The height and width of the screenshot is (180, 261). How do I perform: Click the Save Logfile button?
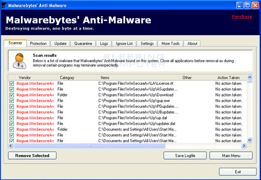[x=185, y=156]
